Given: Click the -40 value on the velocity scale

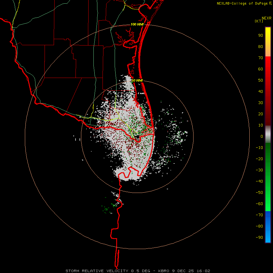Looking at the screenshot, I should (x=259, y=181).
